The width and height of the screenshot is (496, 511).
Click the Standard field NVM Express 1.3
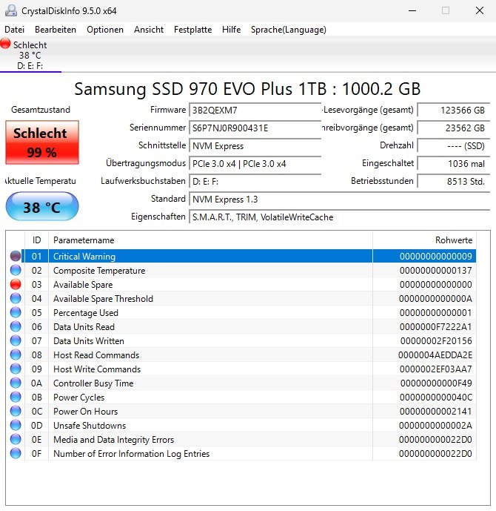coord(340,199)
